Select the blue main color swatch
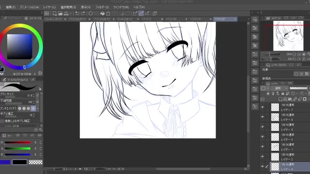Screen dimensions: 310x174 pos(5,162)
